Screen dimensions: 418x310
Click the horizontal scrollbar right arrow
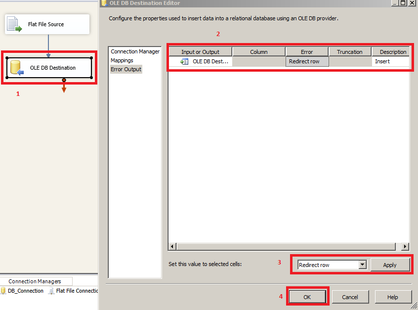[405, 246]
